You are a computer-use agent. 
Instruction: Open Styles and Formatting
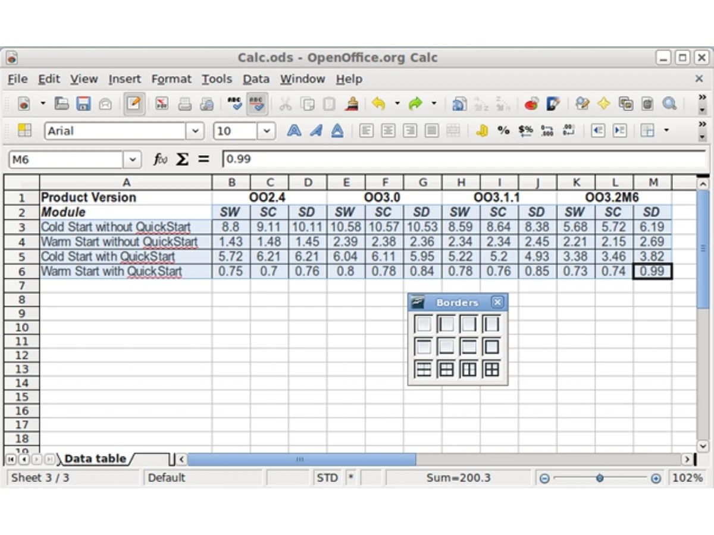[24, 131]
